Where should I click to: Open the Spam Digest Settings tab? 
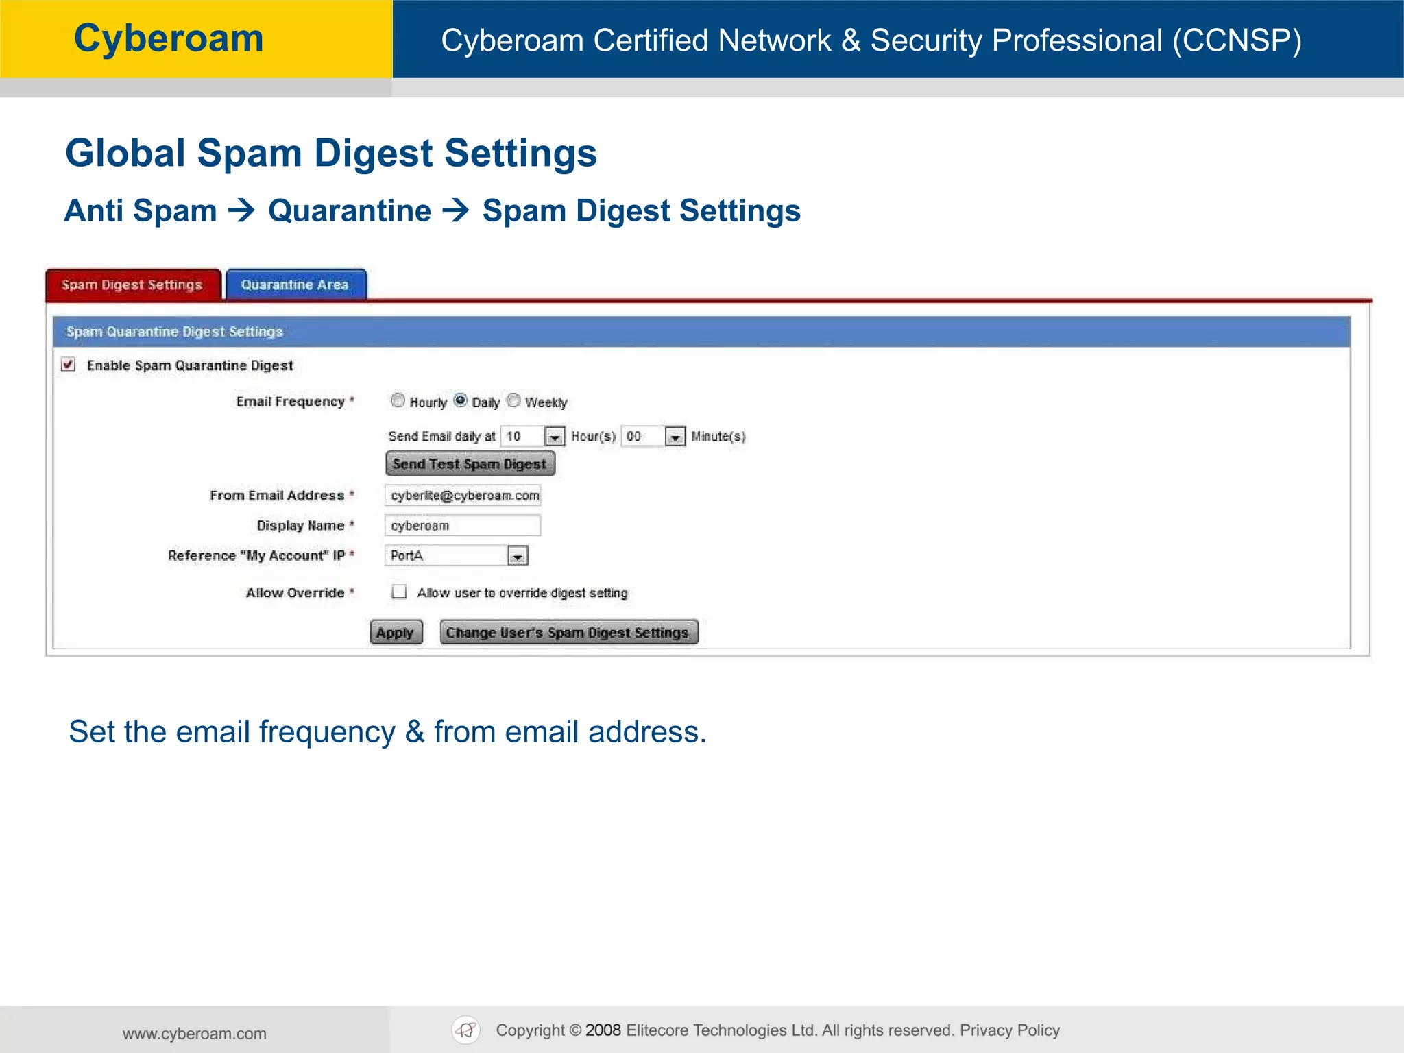[133, 285]
